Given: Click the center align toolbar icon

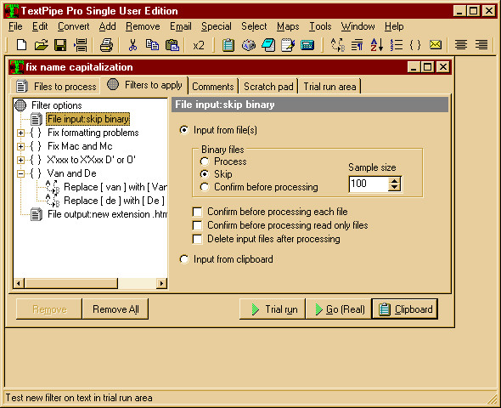Looking at the screenshot, I should (x=461, y=44).
